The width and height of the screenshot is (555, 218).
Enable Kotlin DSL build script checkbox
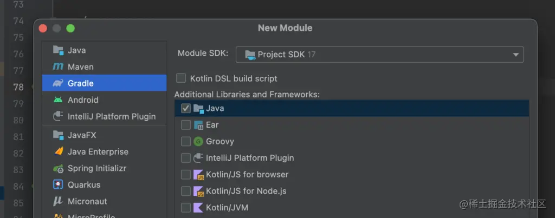(181, 78)
